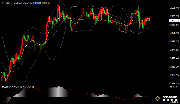Click the highlighted current price 2501.12 on axis
This screenshot has height=104, width=180.
174,20
